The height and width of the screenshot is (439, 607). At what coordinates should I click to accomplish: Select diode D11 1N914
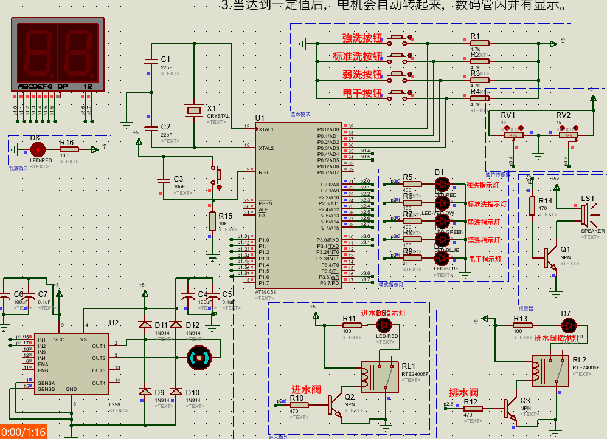[145, 324]
